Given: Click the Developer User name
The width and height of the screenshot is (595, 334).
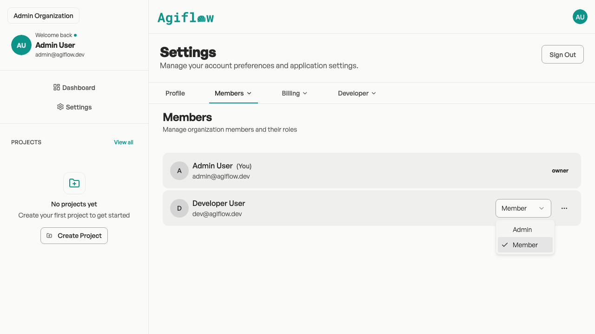Looking at the screenshot, I should pyautogui.click(x=219, y=203).
